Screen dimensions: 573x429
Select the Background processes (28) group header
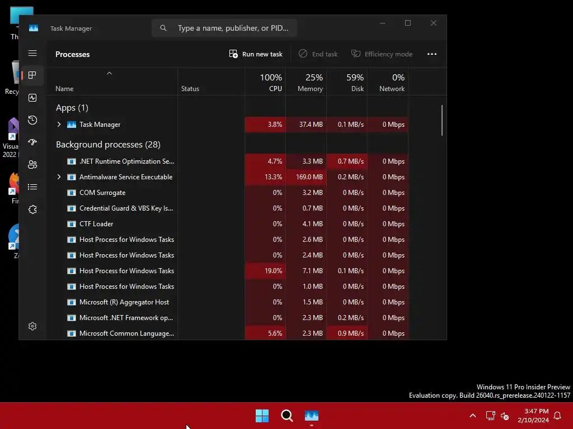pos(108,145)
